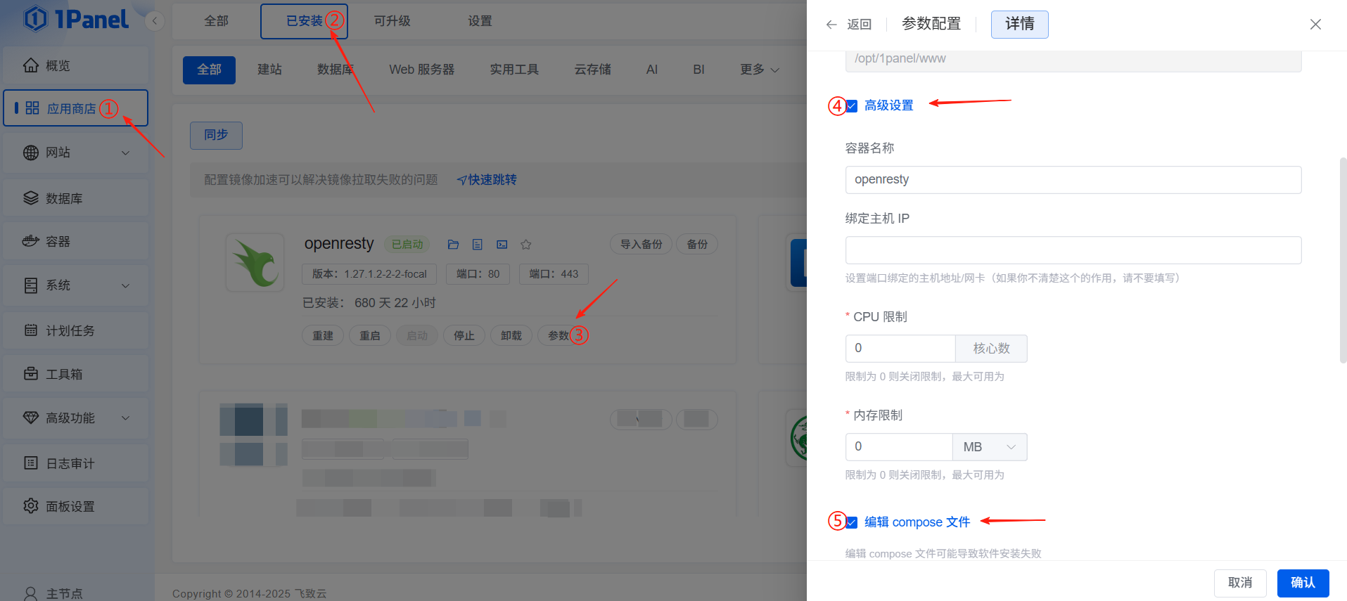The width and height of the screenshot is (1347, 601).
Task: Open 面板设置 in the sidebar
Action: (75, 506)
